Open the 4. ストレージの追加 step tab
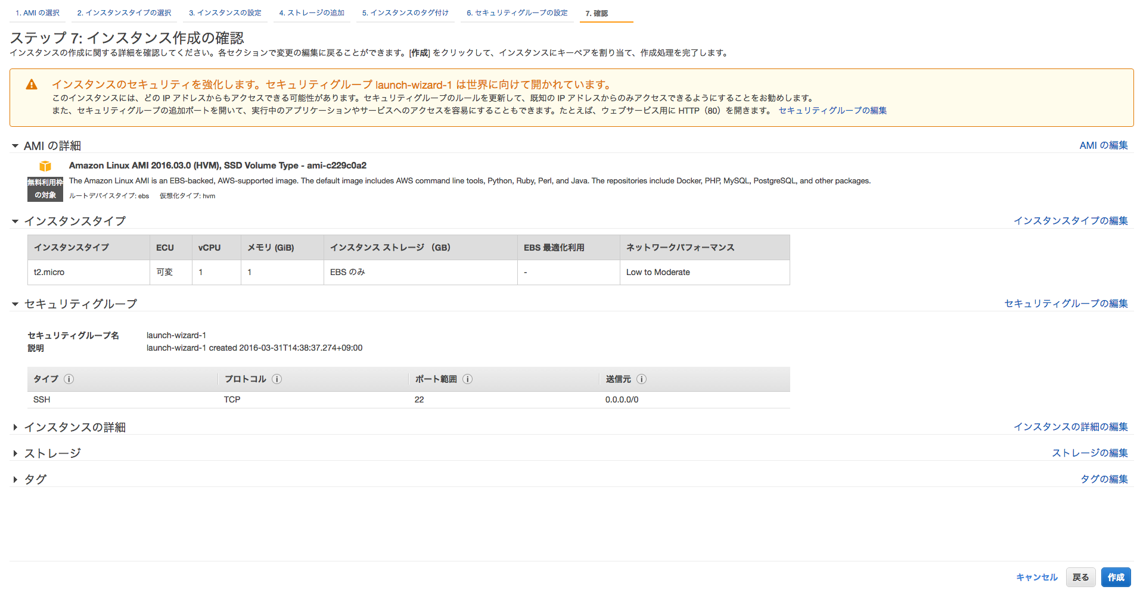Viewport: 1140px width, 596px height. tap(312, 11)
